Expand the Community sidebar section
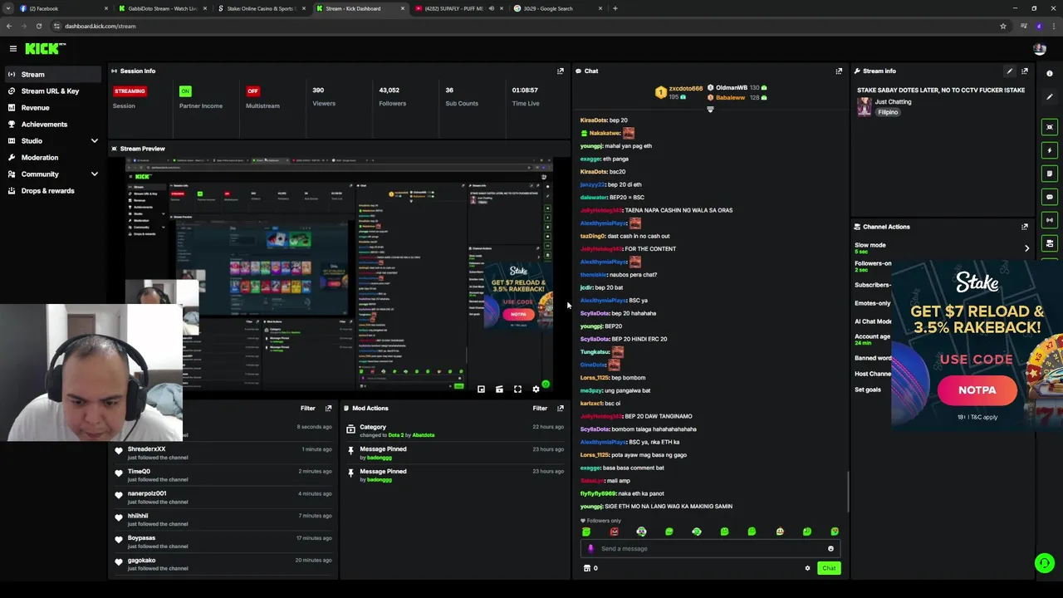Screen dimensions: 1063x598 pyautogui.click(x=94, y=174)
